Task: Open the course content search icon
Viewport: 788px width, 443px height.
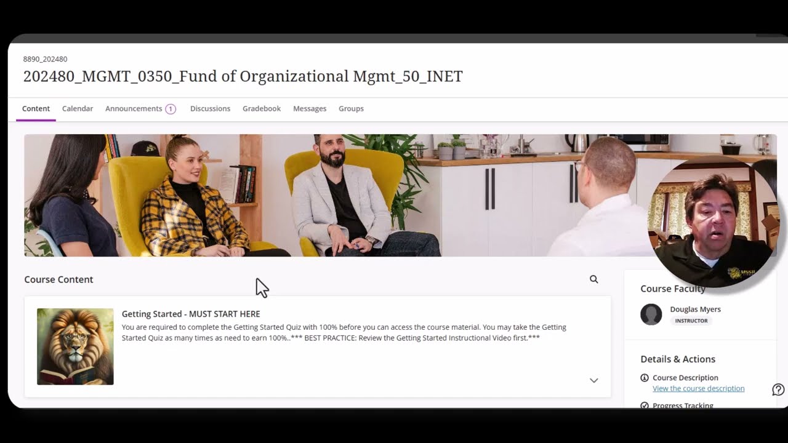Action: coord(593,279)
